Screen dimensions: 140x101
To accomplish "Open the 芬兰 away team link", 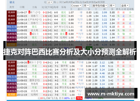I will click(64, 73).
